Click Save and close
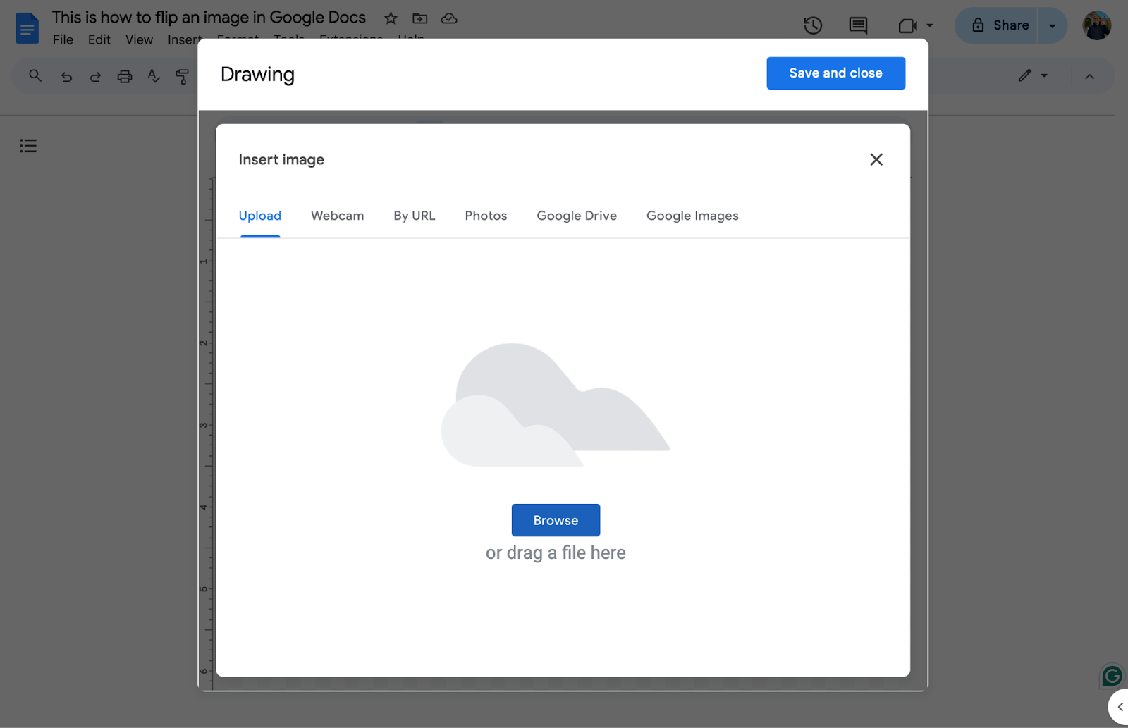The image size is (1128, 728). click(835, 73)
